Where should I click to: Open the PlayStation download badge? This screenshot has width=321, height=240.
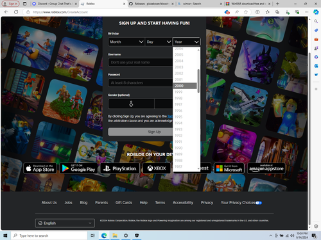(x=120, y=168)
